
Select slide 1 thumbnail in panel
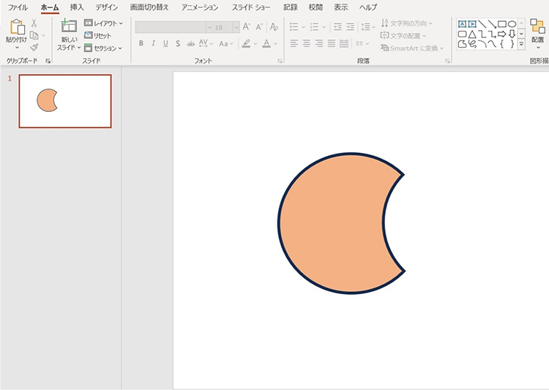[x=65, y=101]
